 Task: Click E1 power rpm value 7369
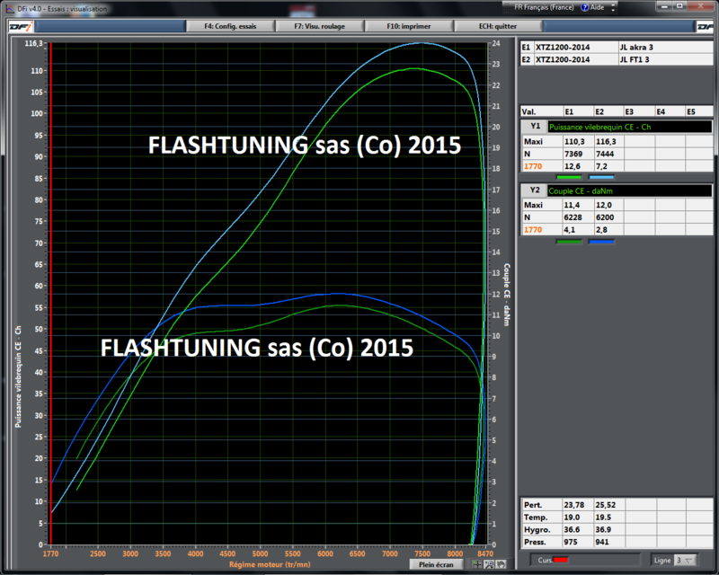click(x=578, y=154)
